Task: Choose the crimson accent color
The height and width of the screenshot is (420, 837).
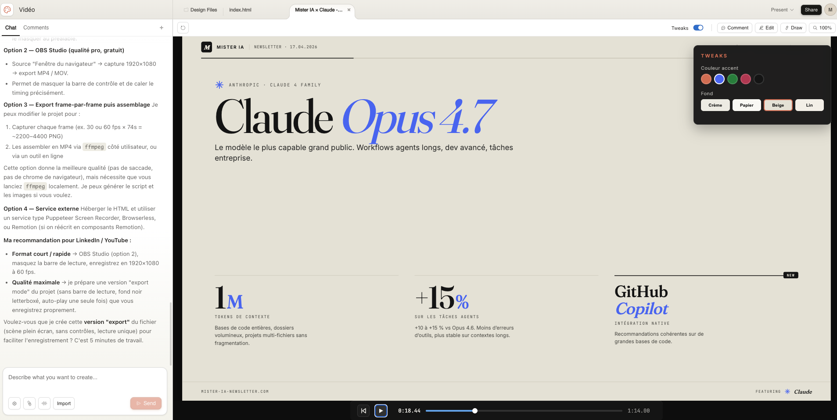Action: pyautogui.click(x=746, y=79)
